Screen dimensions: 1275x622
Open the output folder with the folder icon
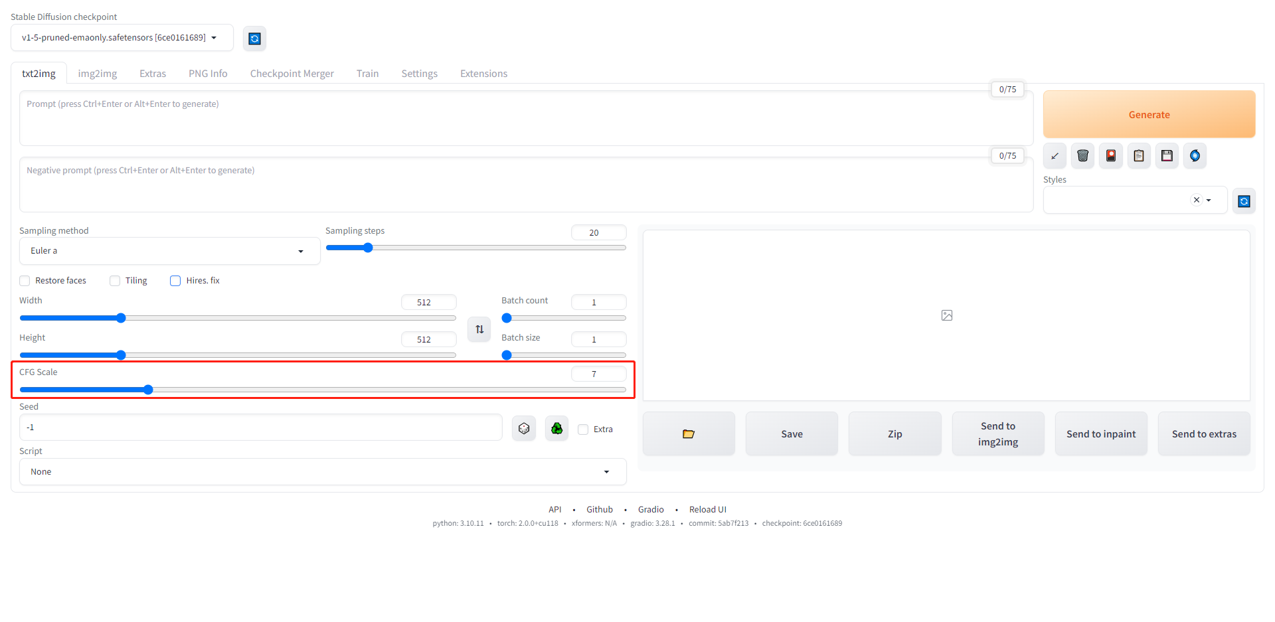(x=689, y=434)
